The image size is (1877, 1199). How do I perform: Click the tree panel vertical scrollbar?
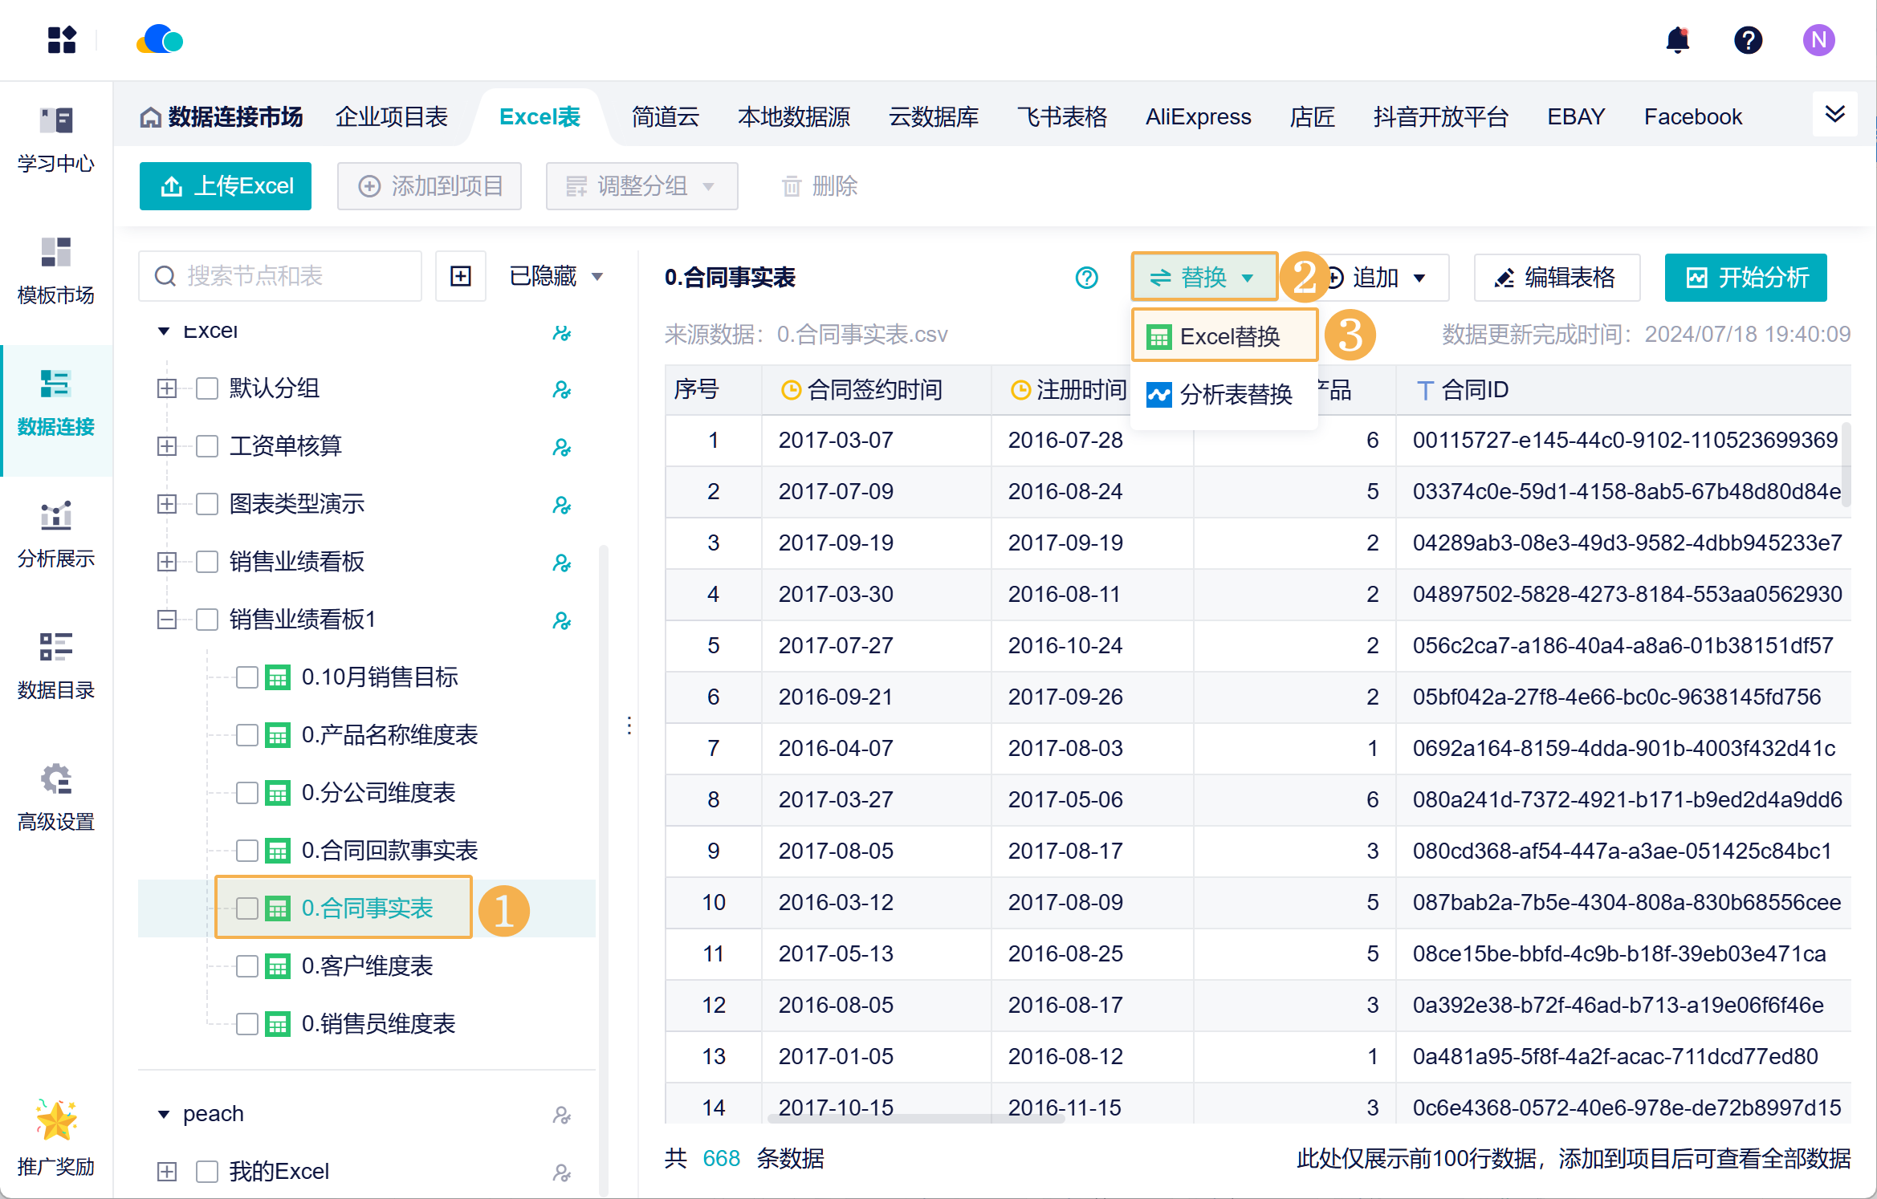tap(603, 870)
